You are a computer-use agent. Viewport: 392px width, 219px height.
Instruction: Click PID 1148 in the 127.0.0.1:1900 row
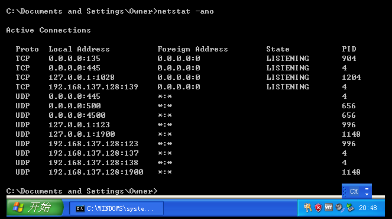pos(351,134)
